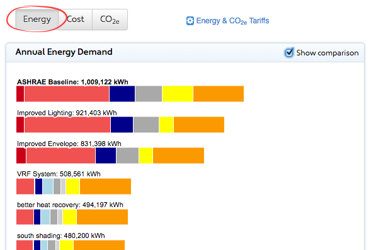Click the orange segment of VRF System bar
This screenshot has width=376, height=250.
point(106,186)
